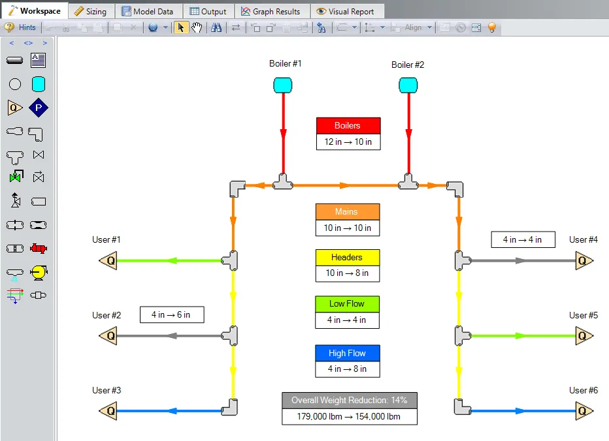This screenshot has width=609, height=441.
Task: Collapse the toolbox with the chevron control
Action: pyautogui.click(x=10, y=42)
